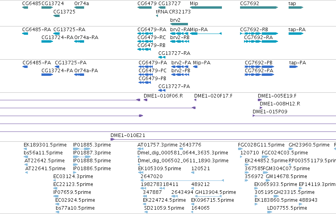Select EST bs77a10.5prime
The height and width of the screenshot is (214, 336).
pyautogui.click(x=57, y=212)
